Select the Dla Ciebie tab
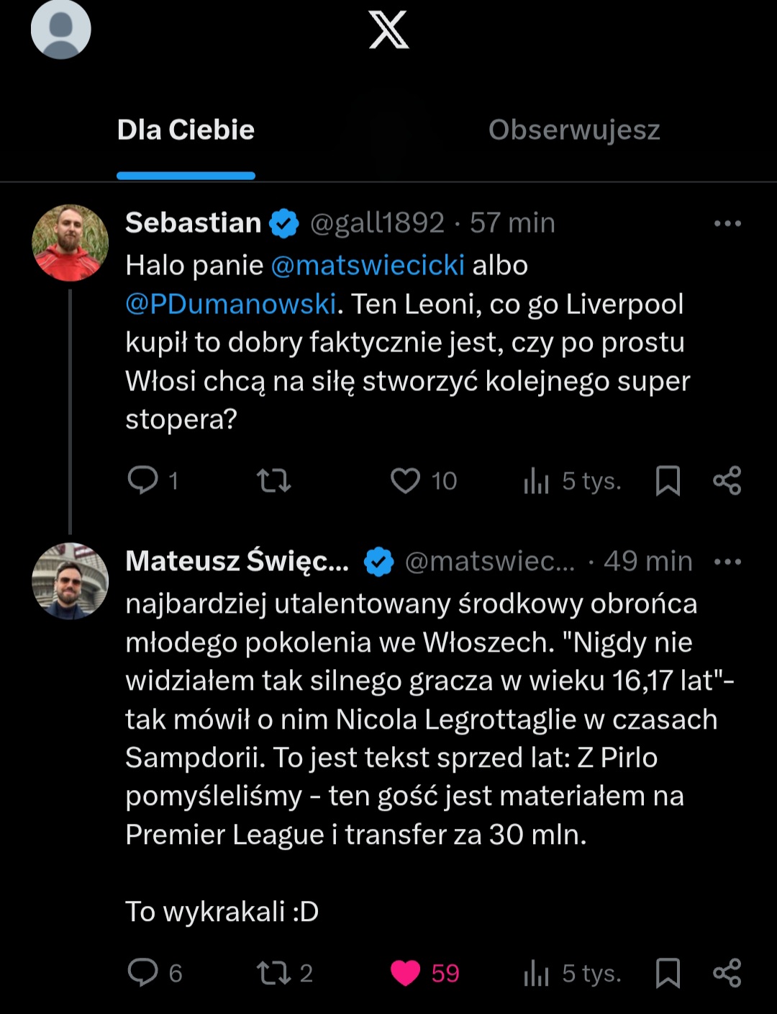The image size is (777, 1014). (186, 130)
